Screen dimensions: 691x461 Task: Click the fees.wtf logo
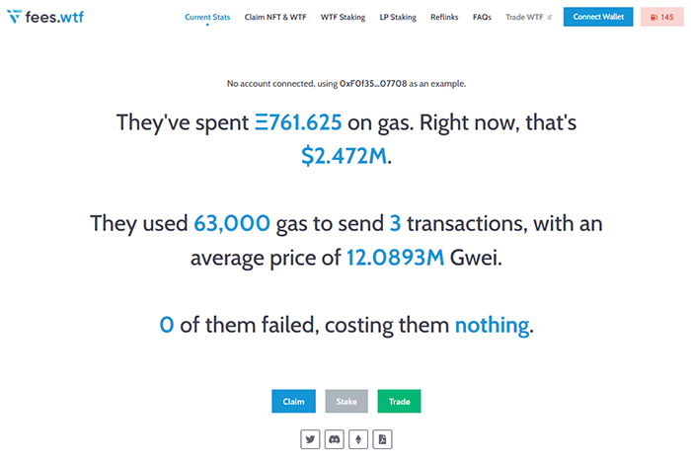coord(45,17)
